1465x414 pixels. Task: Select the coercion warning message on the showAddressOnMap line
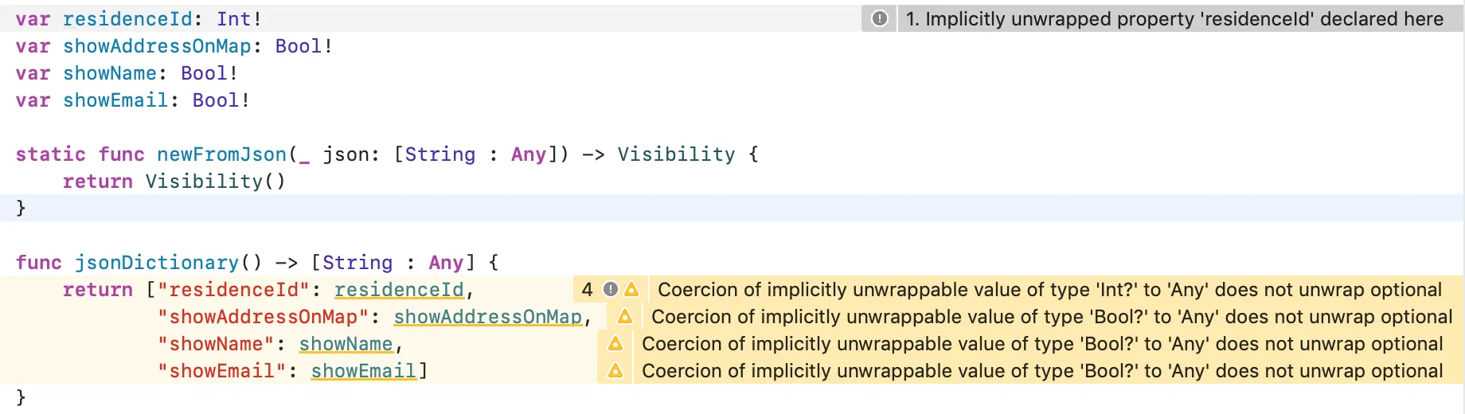(x=1051, y=317)
